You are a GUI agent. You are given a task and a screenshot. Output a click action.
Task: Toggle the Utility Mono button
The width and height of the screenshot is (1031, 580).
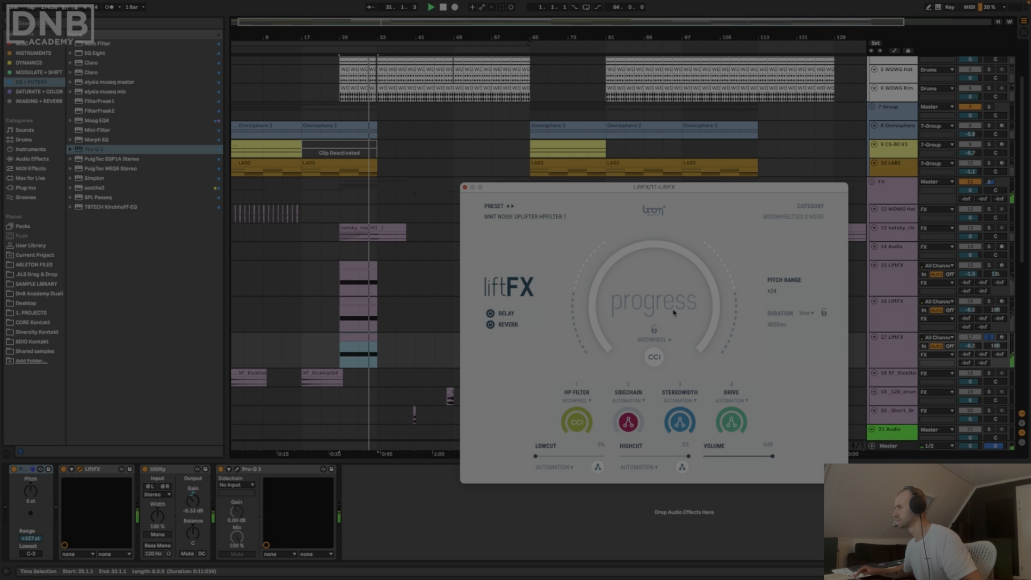[x=157, y=535]
